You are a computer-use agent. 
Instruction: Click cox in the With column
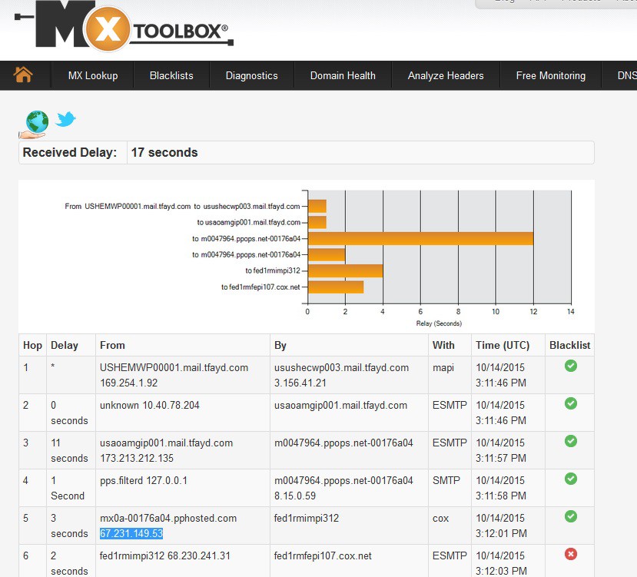440,519
